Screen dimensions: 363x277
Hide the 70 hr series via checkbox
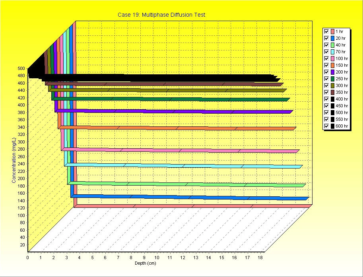coord(326,52)
